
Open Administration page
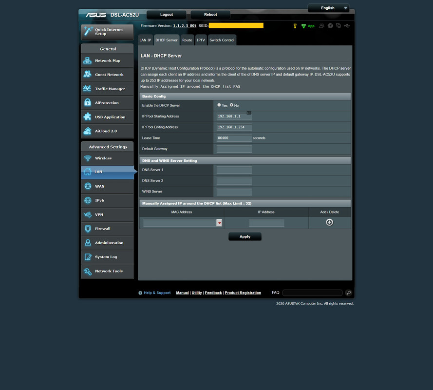tap(107, 243)
